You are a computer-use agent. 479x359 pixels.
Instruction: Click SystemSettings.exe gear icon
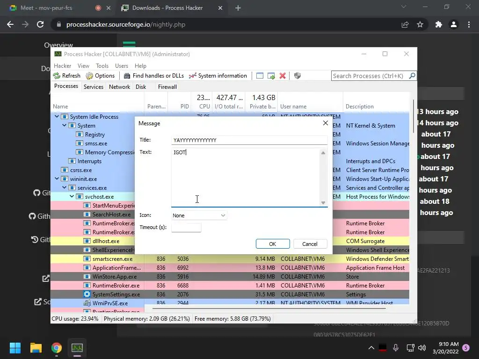(87, 294)
